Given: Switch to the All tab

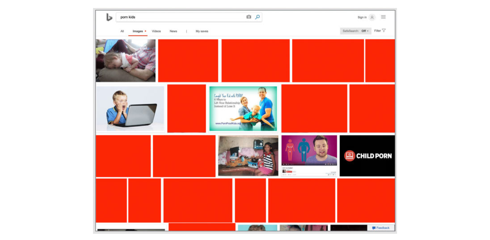Looking at the screenshot, I should [122, 31].
